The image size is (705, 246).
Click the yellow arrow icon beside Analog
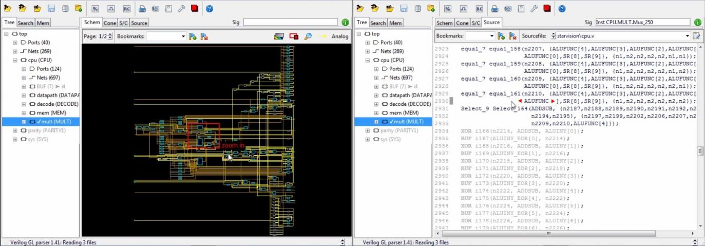pos(322,36)
